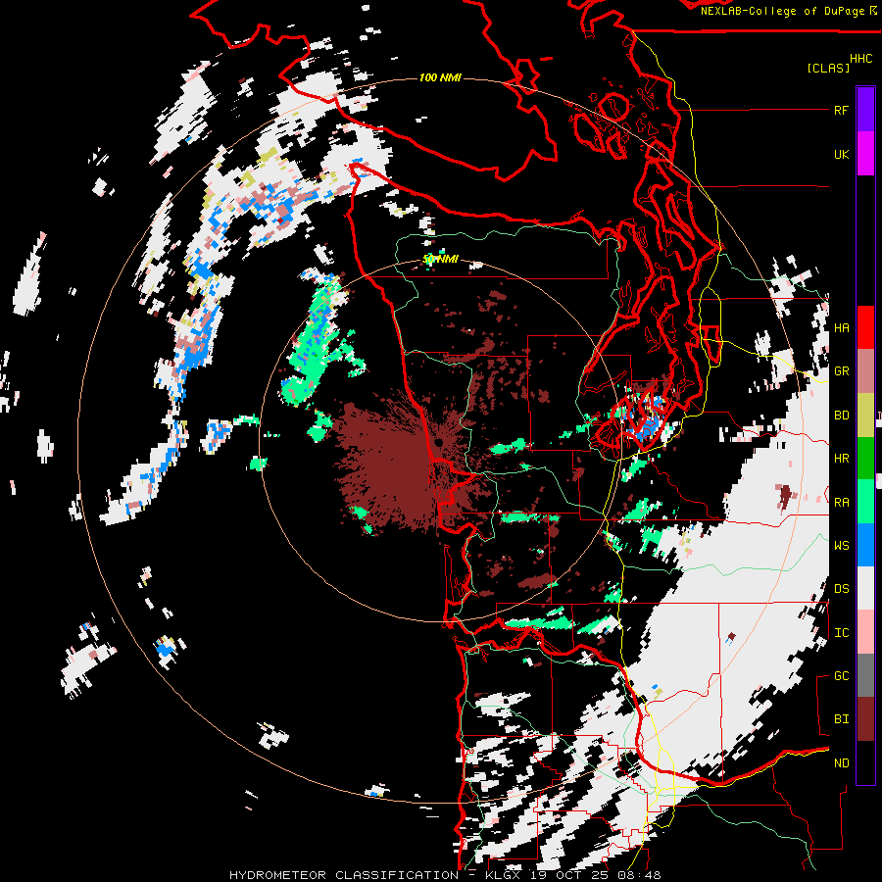This screenshot has height=882, width=882.
Task: Click the BI brown legend swatch
Action: point(865,719)
